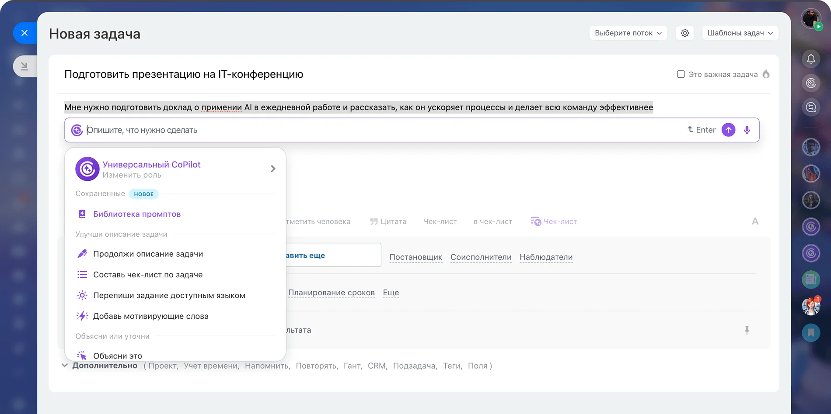
Task: Select 'Составь чек-лист по задаче' option
Action: [148, 275]
